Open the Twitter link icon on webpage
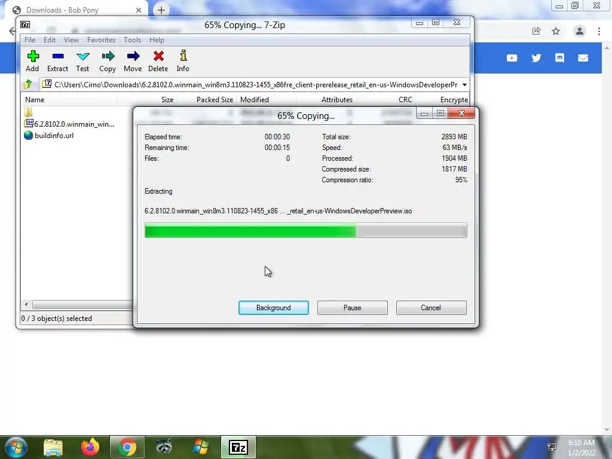The height and width of the screenshot is (459, 612). (x=536, y=58)
